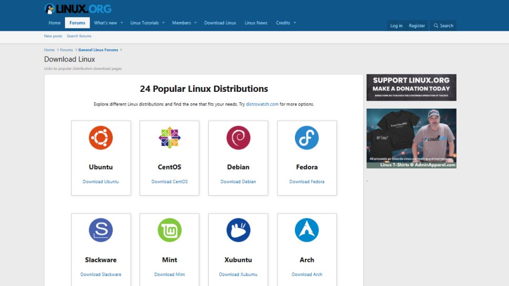509x286 pixels.
Task: Open the New posts sub-nav link
Action: [x=53, y=36]
